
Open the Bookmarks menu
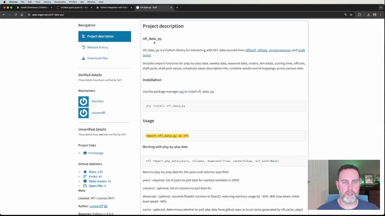pos(60,2)
